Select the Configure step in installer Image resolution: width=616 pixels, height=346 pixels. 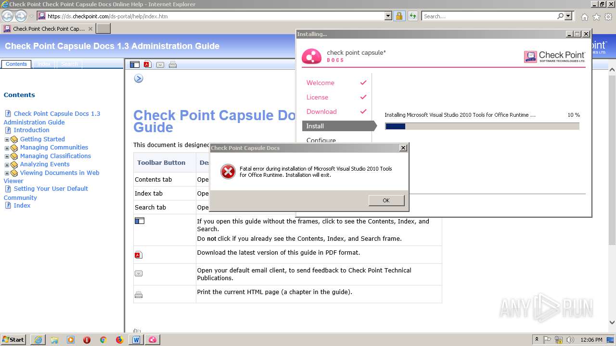321,140
